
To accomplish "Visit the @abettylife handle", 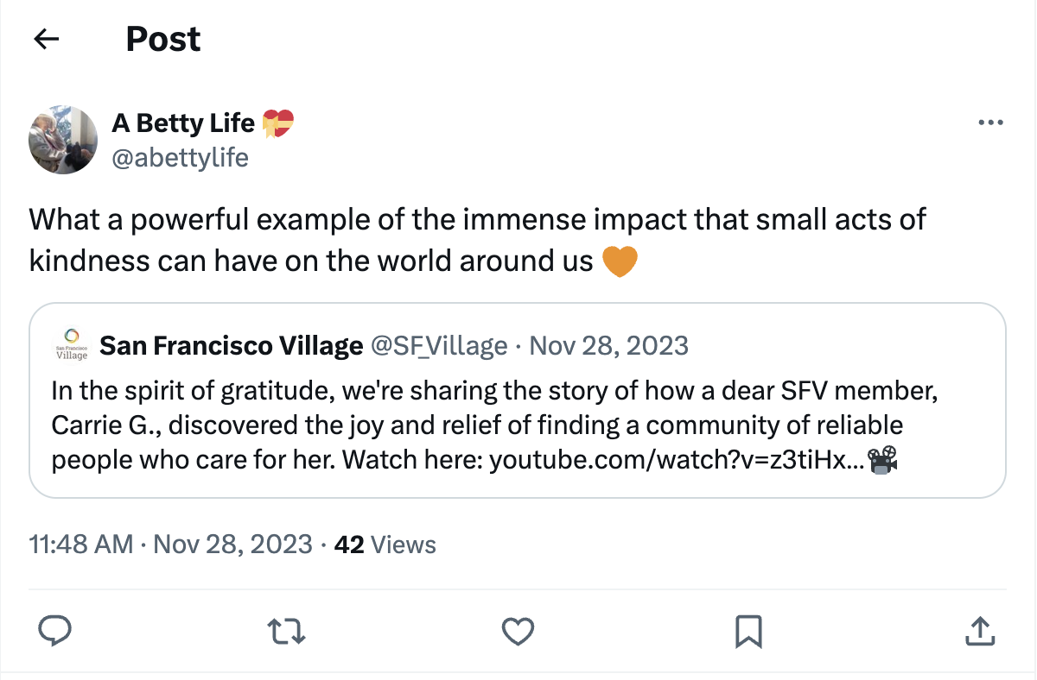I will (181, 157).
